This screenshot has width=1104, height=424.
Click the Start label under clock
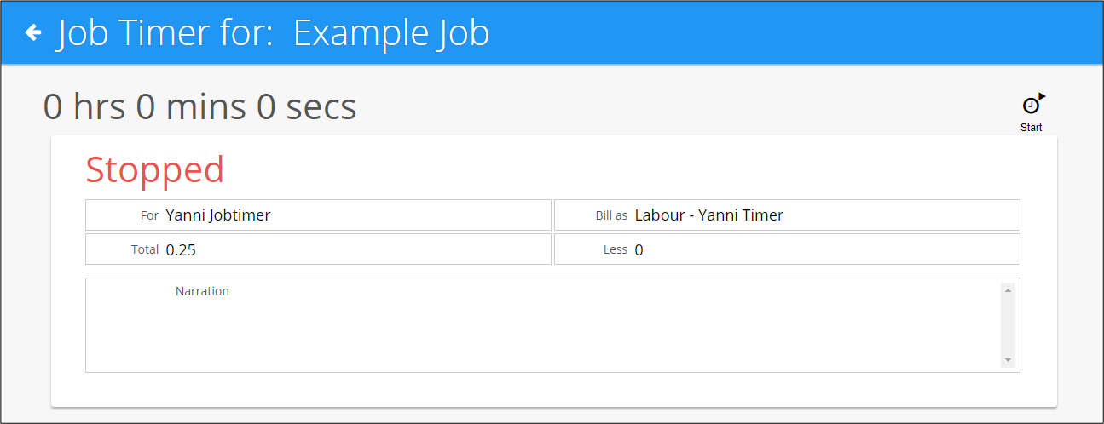1032,128
